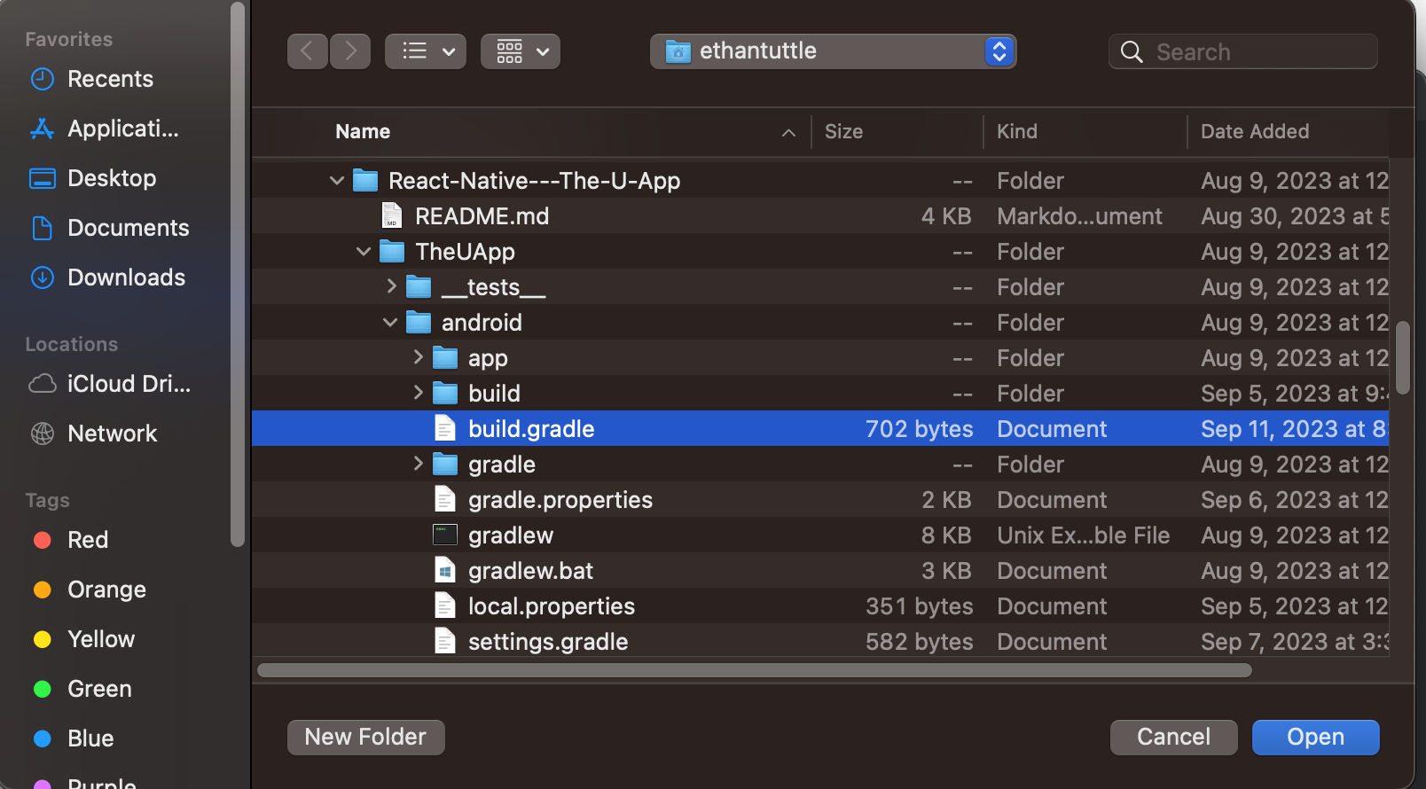Open the icon grouping options menu
The image size is (1426, 789).
[521, 51]
